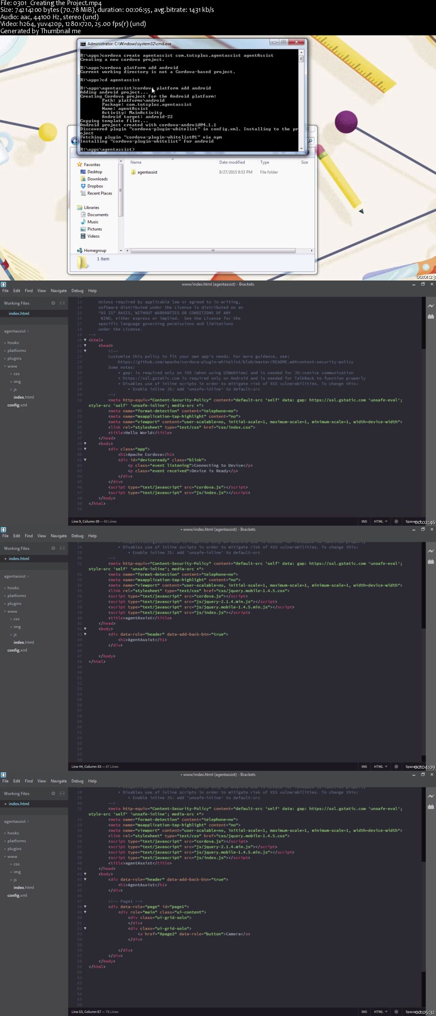Click Explorer horizontal scrollbar thumb

pyautogui.click(x=213, y=251)
